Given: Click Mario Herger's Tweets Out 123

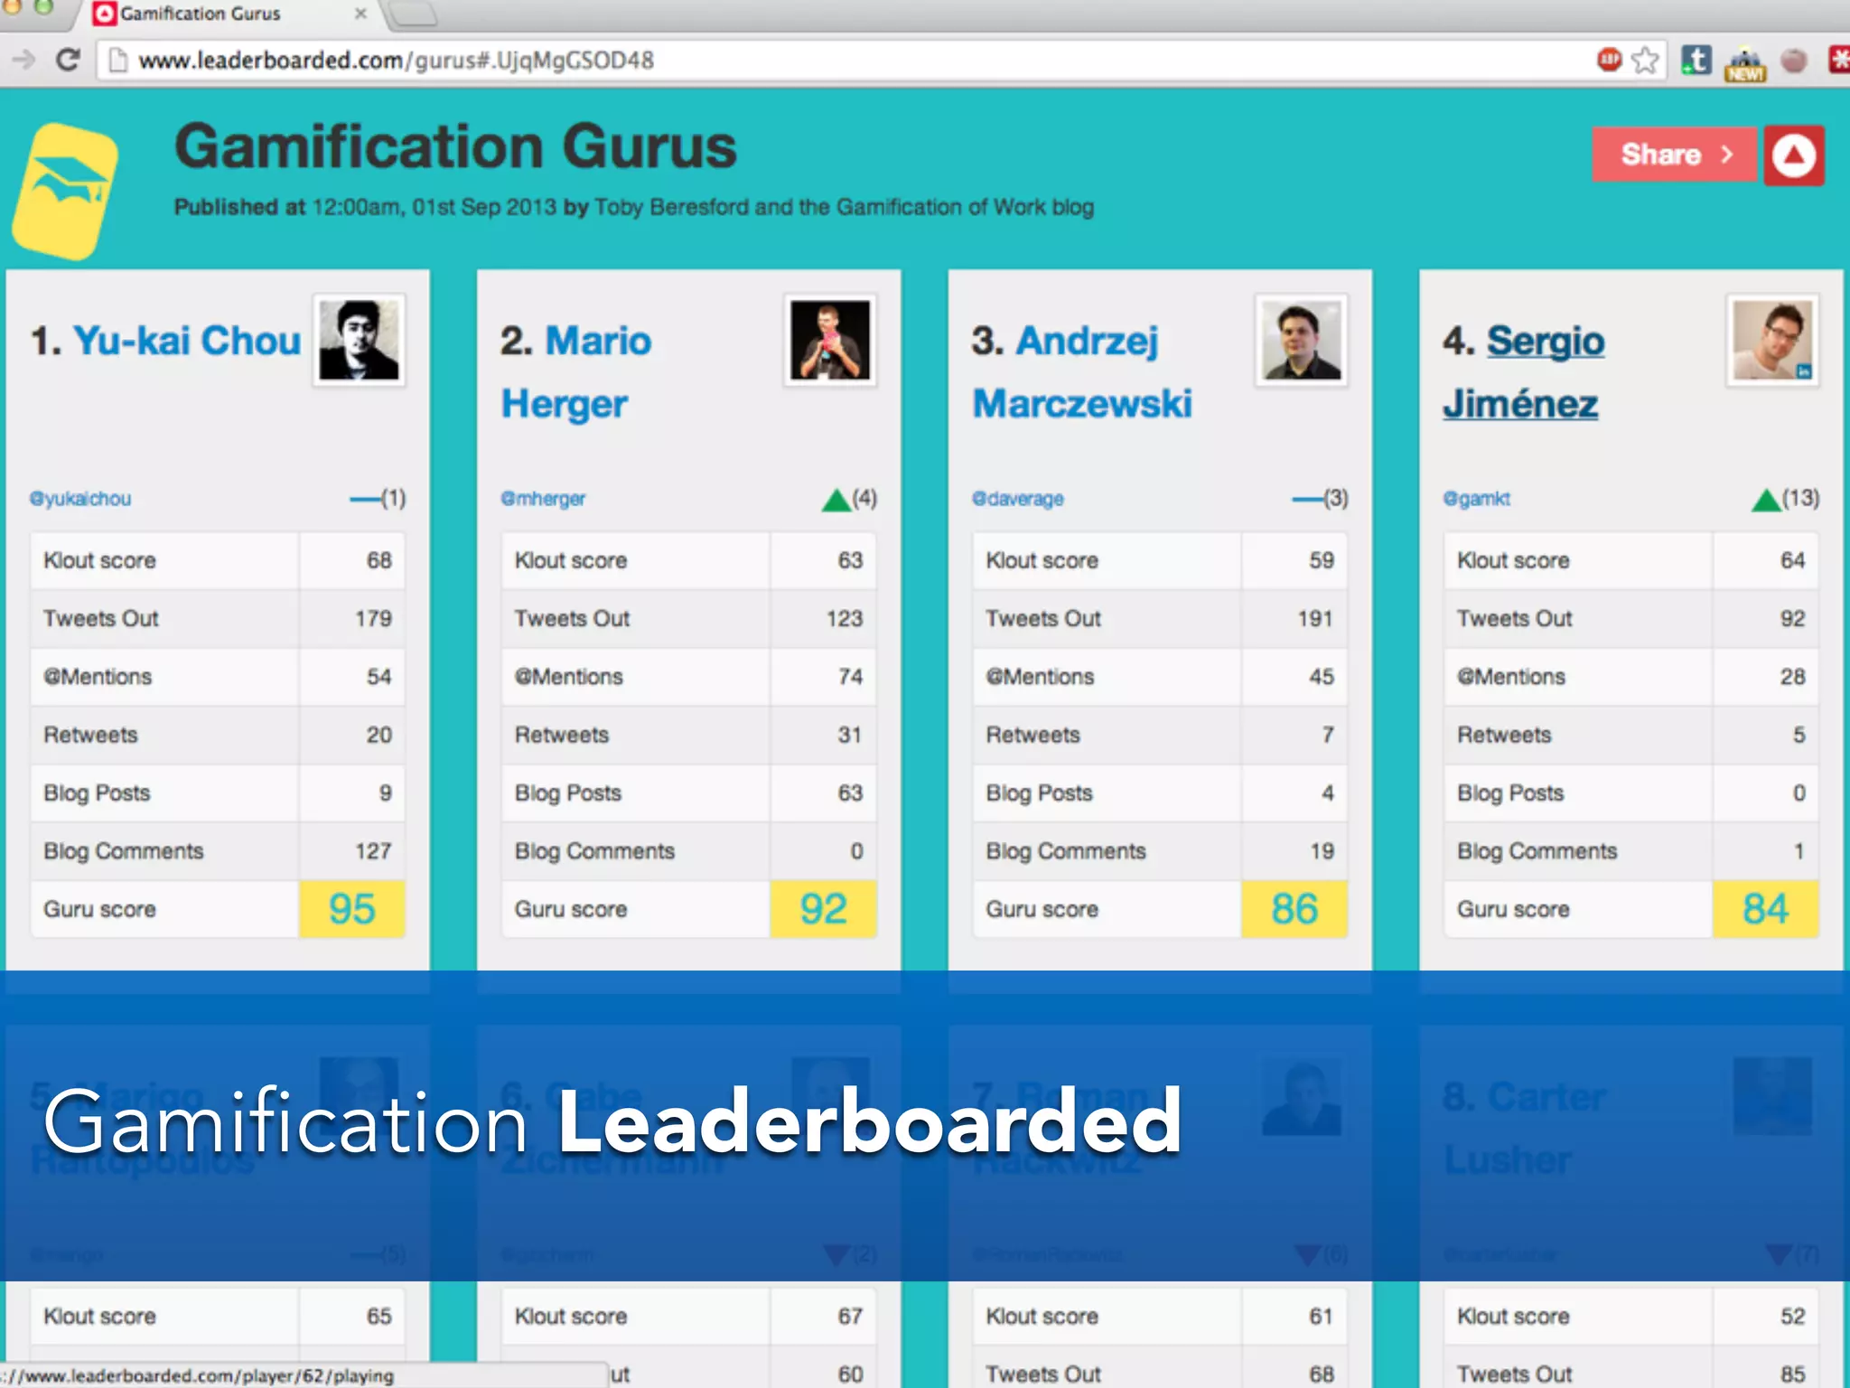Looking at the screenshot, I should click(845, 618).
